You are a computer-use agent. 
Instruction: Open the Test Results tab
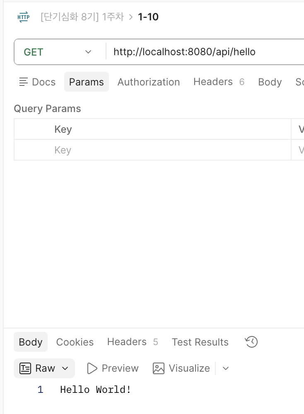click(x=200, y=342)
